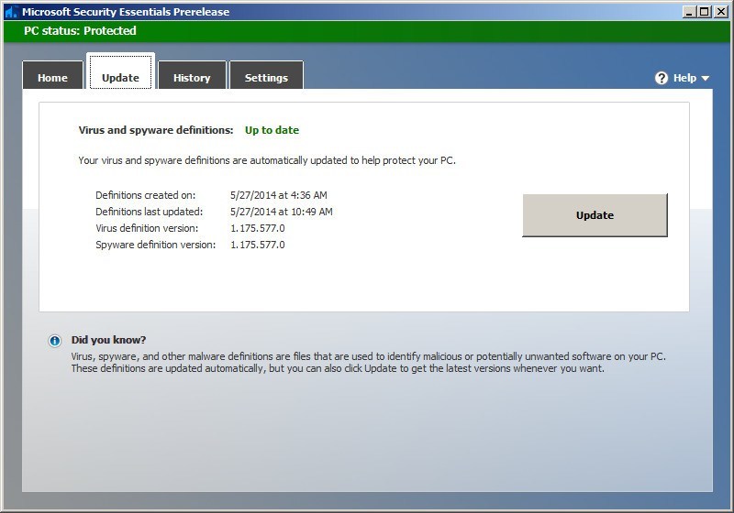
Task: Switch to the History tab
Action: point(192,75)
